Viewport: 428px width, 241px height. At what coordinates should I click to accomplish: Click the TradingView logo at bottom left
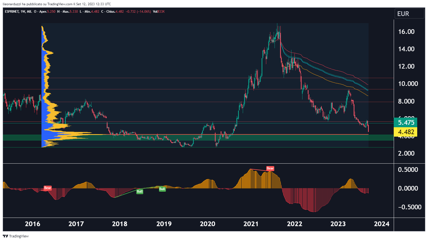[16, 236]
